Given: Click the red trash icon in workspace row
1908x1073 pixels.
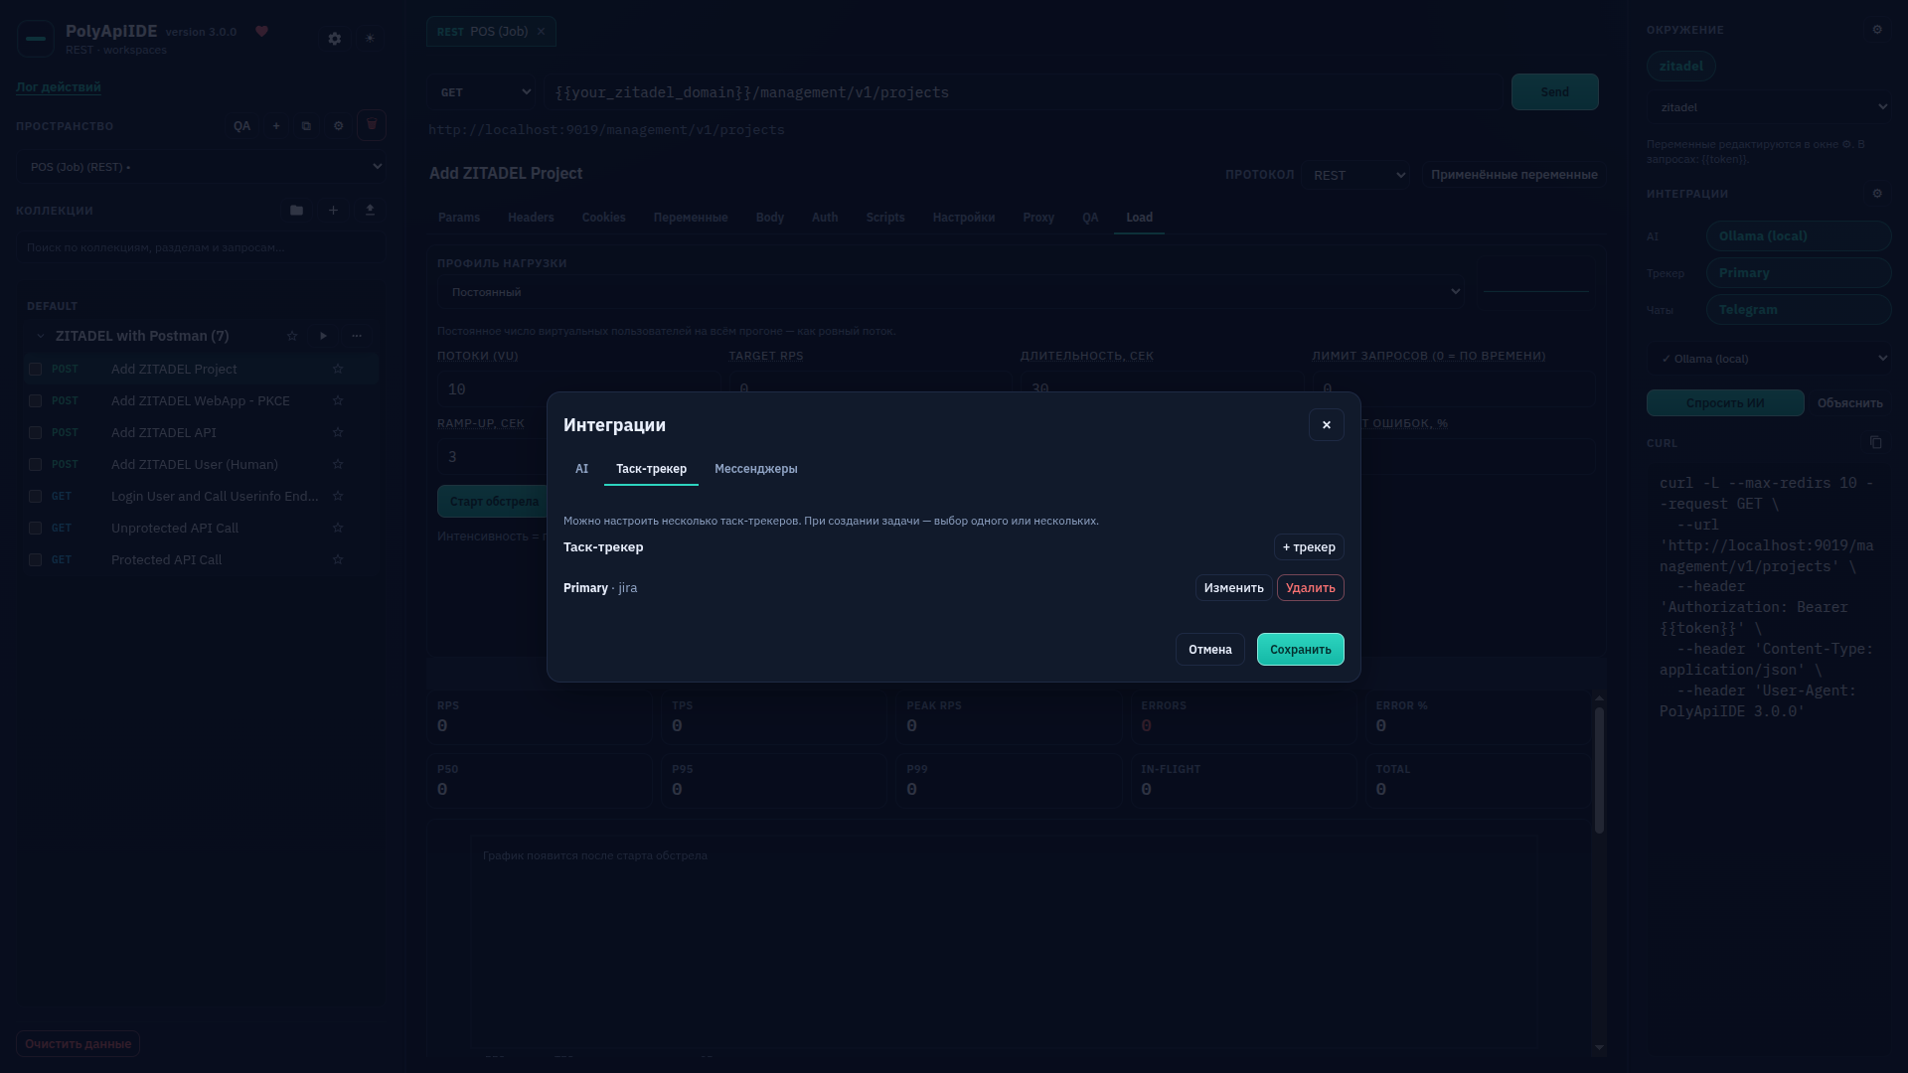Looking at the screenshot, I should tap(372, 125).
